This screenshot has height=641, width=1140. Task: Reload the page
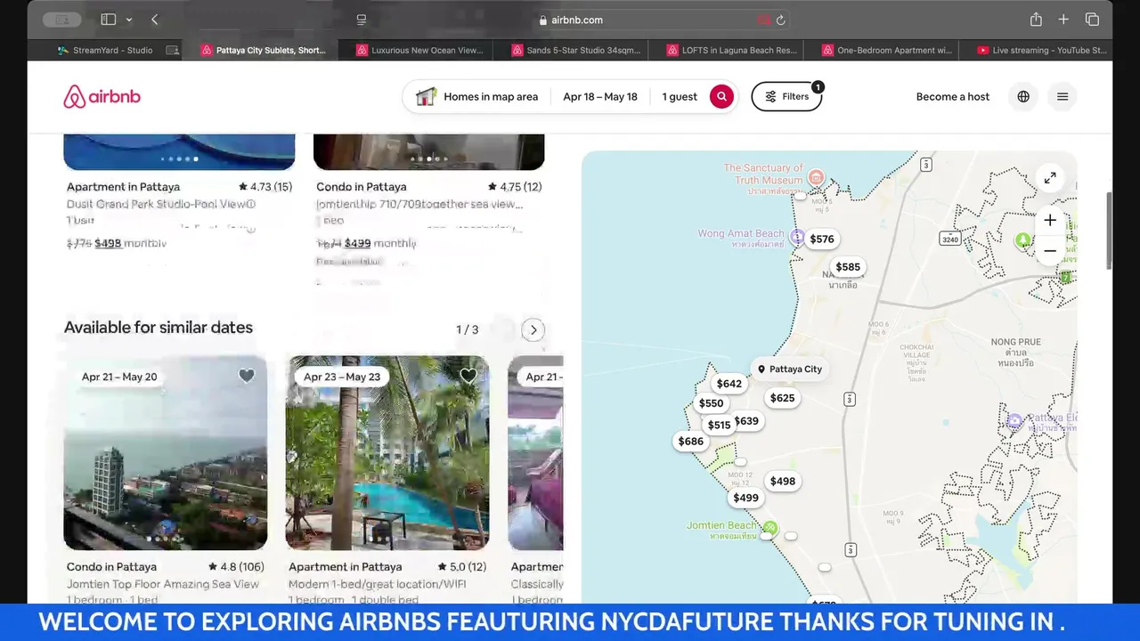(781, 20)
